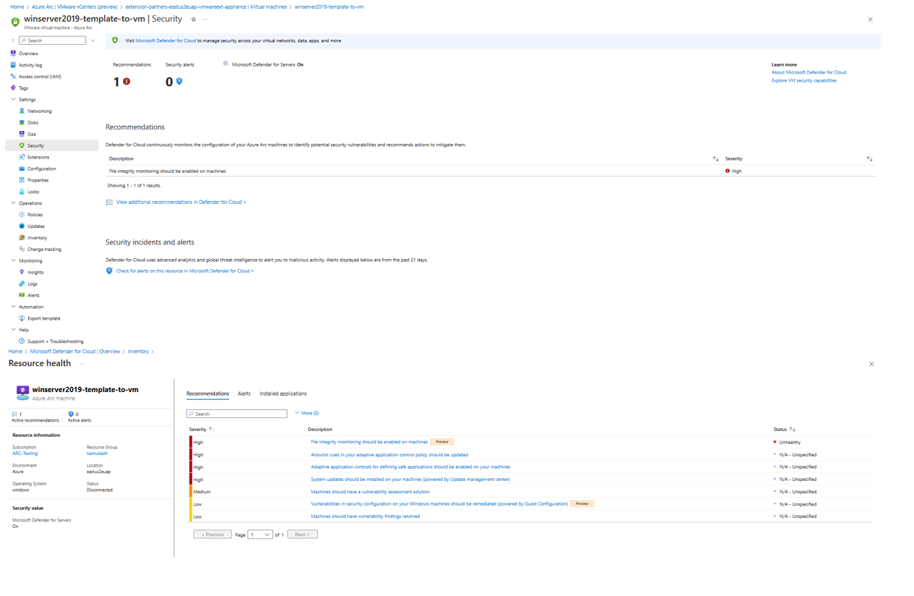
Task: Click the Resource health search box
Action: pyautogui.click(x=237, y=412)
